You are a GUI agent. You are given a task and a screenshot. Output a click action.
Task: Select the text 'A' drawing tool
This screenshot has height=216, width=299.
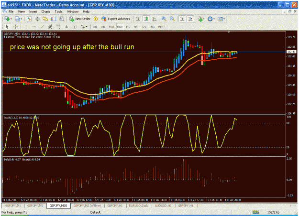point(66,27)
